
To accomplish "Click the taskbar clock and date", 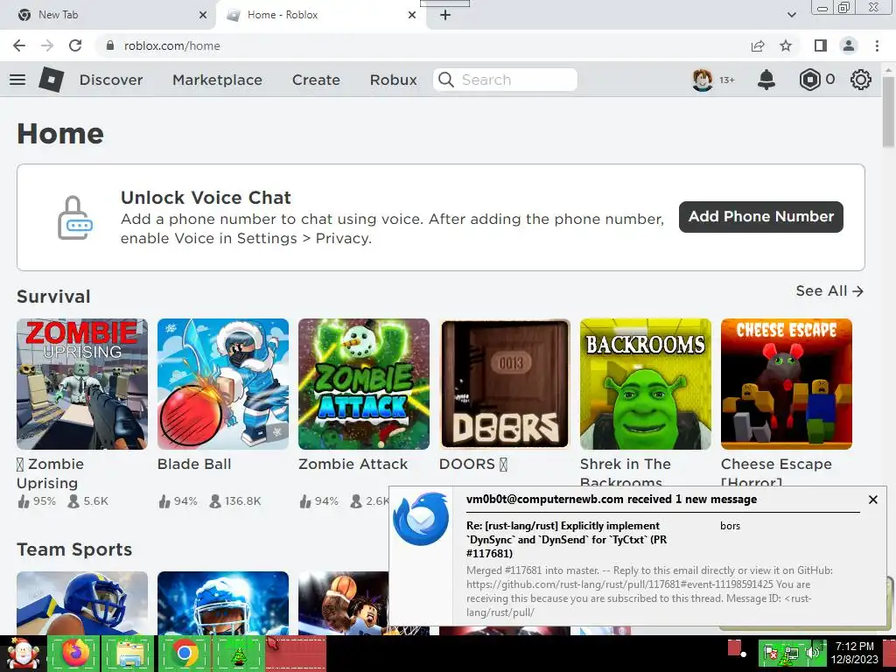I will pos(855,653).
